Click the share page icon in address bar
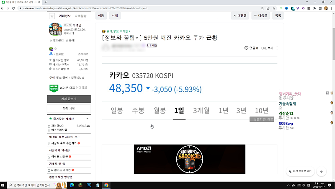Screen dimensions: 335x189 click(x=268, y=8)
